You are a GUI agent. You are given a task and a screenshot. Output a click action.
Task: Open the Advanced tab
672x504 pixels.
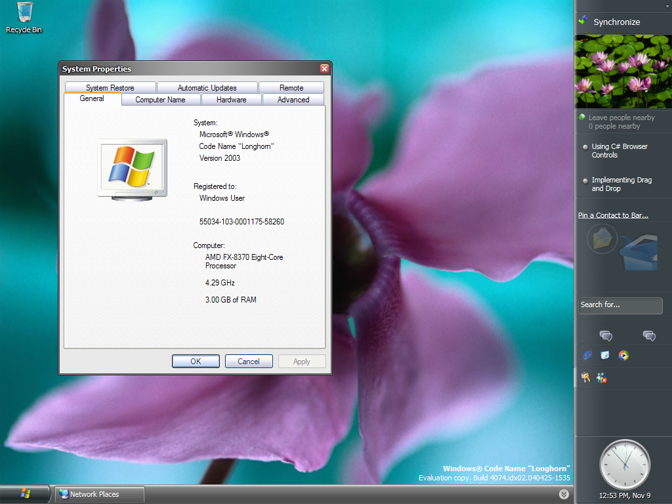(x=293, y=100)
